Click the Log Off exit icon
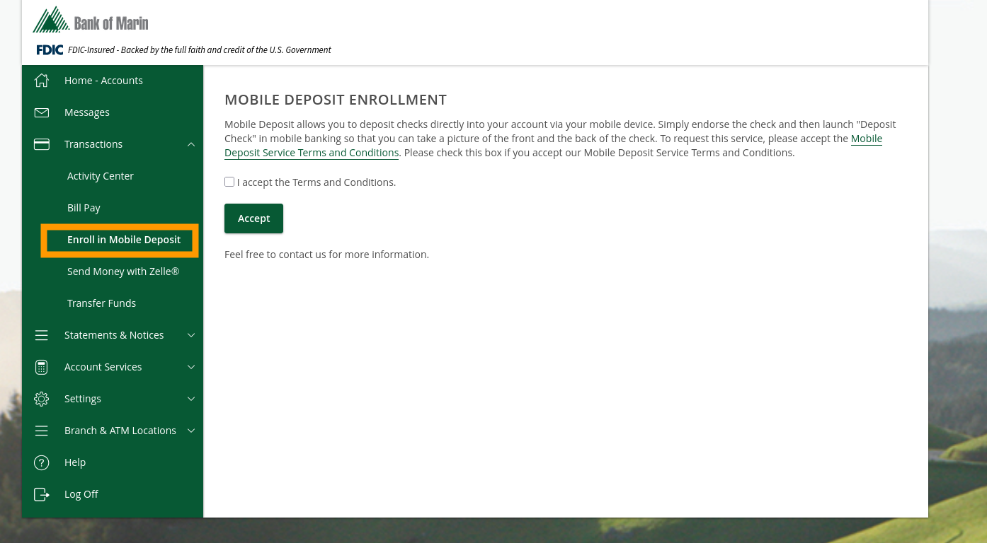Screen dimensions: 987x543 41,494
